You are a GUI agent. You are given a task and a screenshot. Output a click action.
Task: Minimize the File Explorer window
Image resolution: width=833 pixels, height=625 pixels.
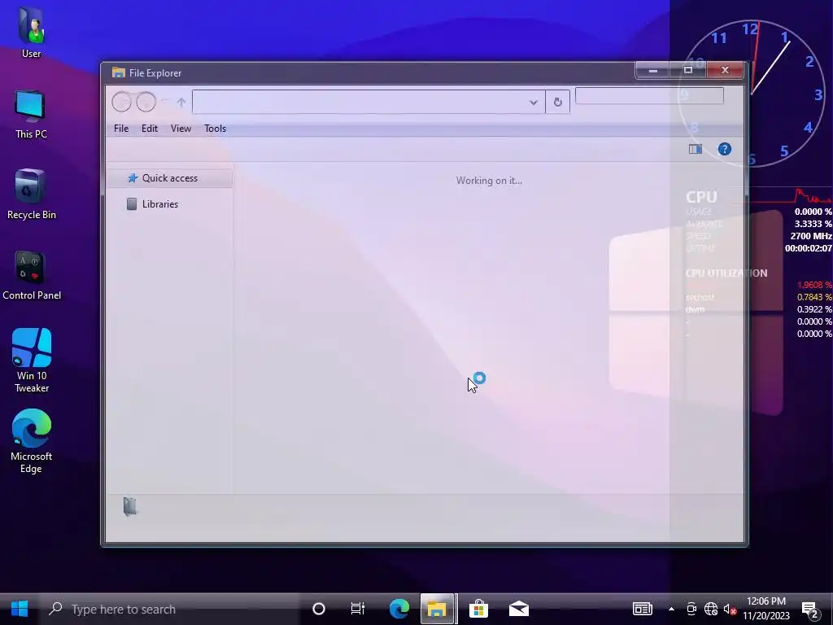(653, 70)
